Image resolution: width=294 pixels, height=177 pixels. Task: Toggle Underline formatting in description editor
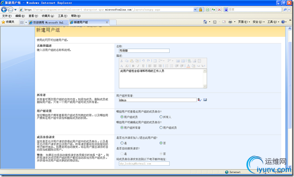point(143,66)
